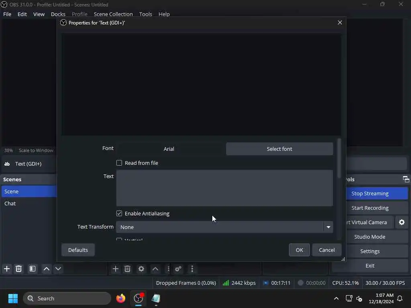
Task: Open scene filters icon in Scenes dock
Action: point(33,269)
